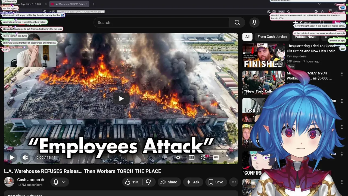Click the Ask button
This screenshot has height=196, width=348.
tap(193, 182)
